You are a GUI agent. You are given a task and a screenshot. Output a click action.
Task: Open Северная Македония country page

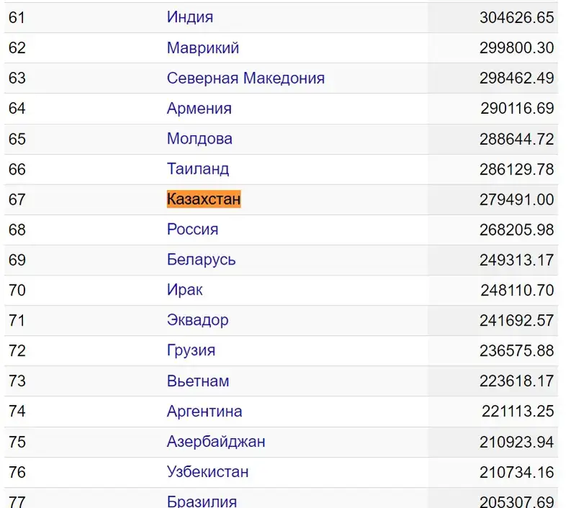coord(246,79)
